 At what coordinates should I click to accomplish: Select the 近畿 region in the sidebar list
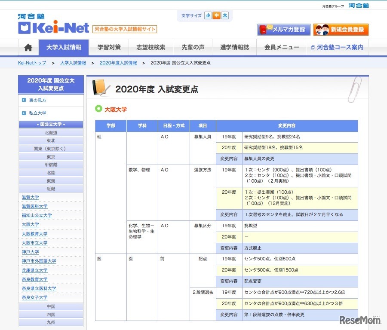click(50, 188)
